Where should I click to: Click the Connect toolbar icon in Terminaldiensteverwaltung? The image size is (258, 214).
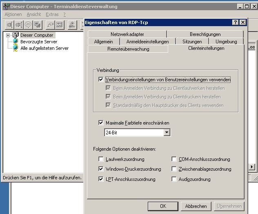(9, 25)
